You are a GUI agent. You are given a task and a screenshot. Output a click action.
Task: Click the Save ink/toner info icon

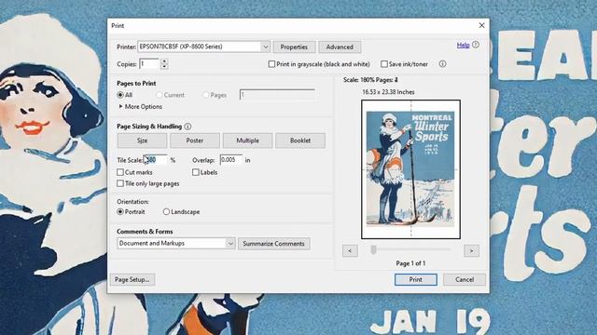pos(442,64)
